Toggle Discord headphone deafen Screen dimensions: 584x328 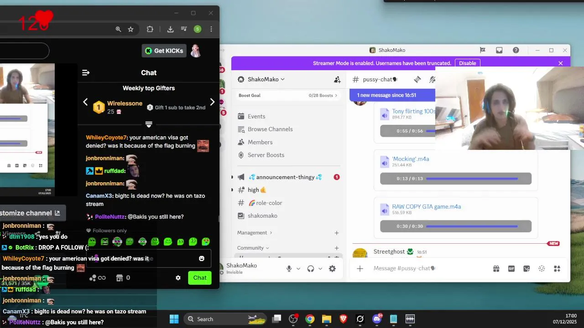click(x=311, y=269)
